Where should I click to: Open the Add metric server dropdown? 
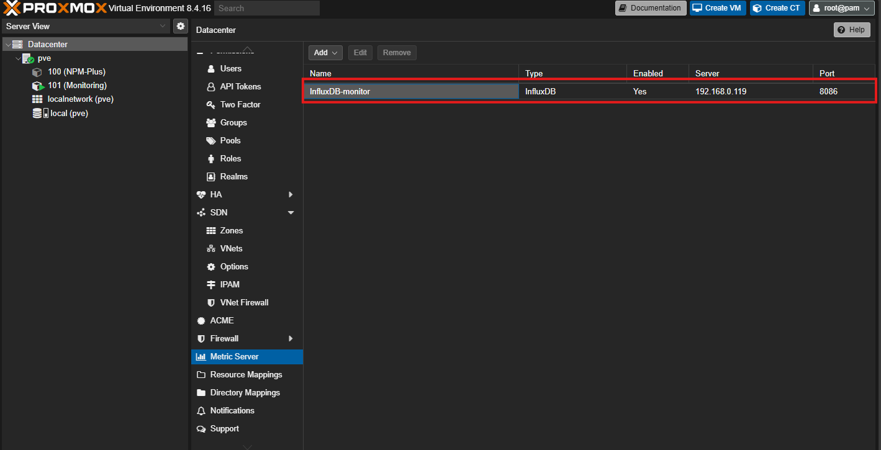pos(325,53)
